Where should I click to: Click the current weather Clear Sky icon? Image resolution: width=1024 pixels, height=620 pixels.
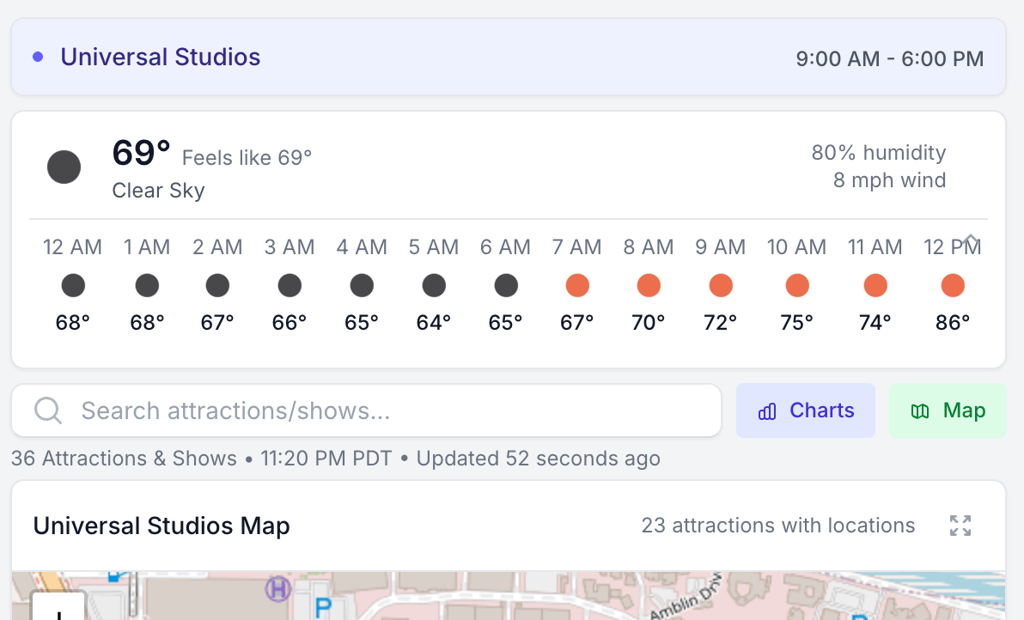pyautogui.click(x=64, y=167)
